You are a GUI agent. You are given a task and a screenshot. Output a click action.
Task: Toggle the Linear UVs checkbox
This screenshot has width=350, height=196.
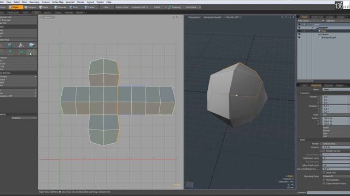324,173
